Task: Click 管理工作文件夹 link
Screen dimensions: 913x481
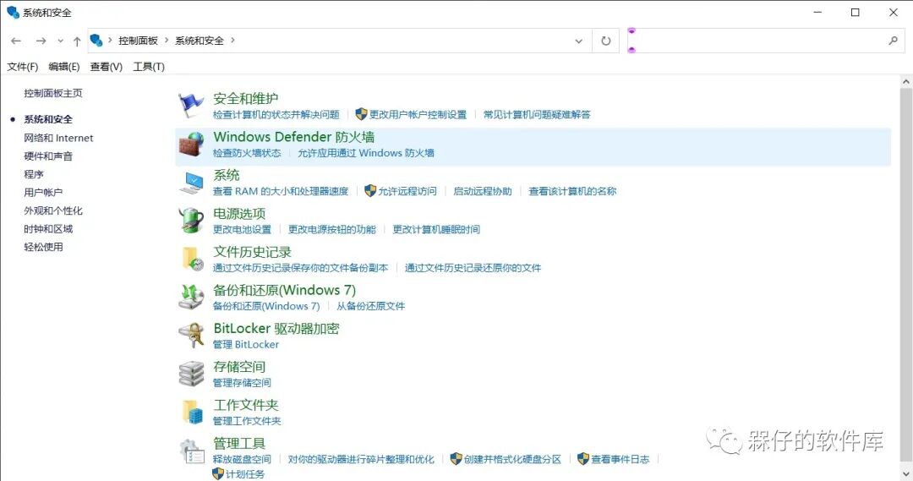Action: coord(247,420)
